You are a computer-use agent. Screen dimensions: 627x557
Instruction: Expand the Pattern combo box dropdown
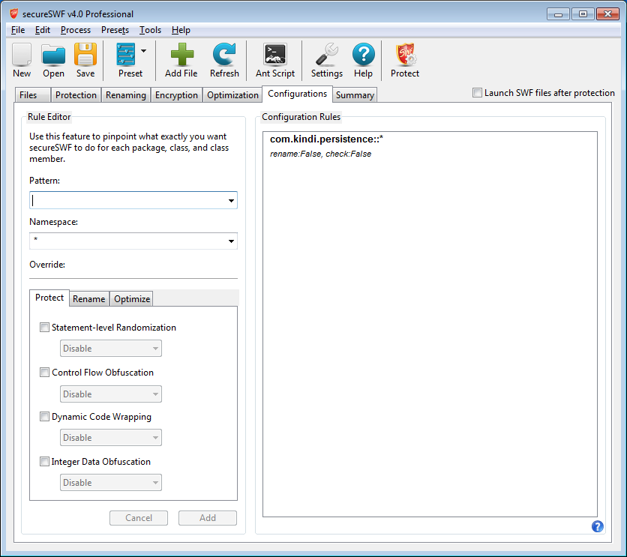(x=231, y=201)
